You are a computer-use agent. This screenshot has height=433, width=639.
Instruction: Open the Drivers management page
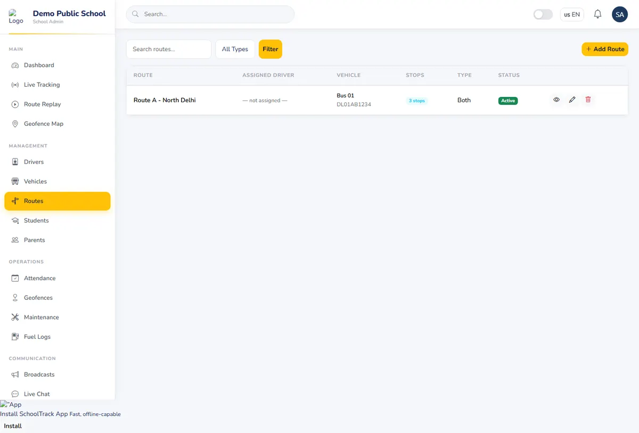click(58, 162)
